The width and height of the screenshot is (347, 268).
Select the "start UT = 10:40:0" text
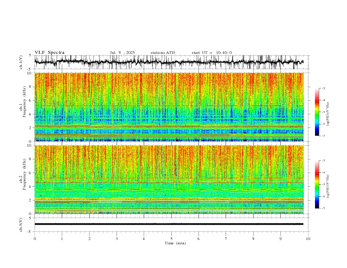point(212,53)
